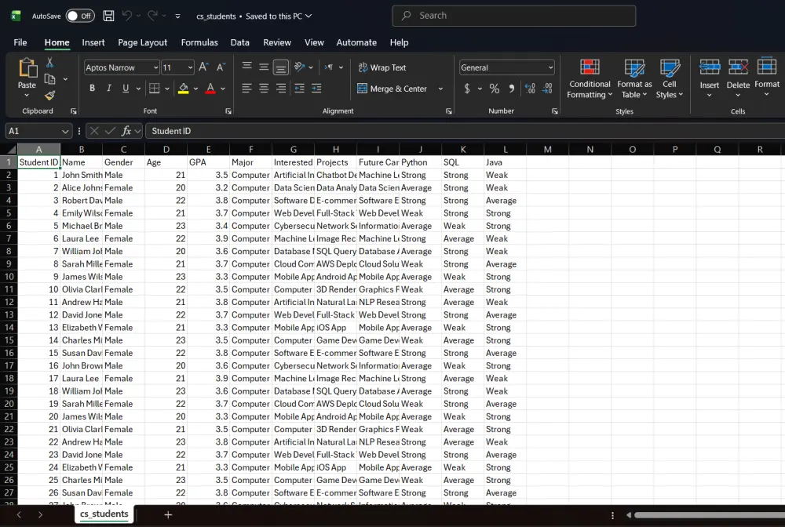Toggle the AutoSave switch

(80, 16)
